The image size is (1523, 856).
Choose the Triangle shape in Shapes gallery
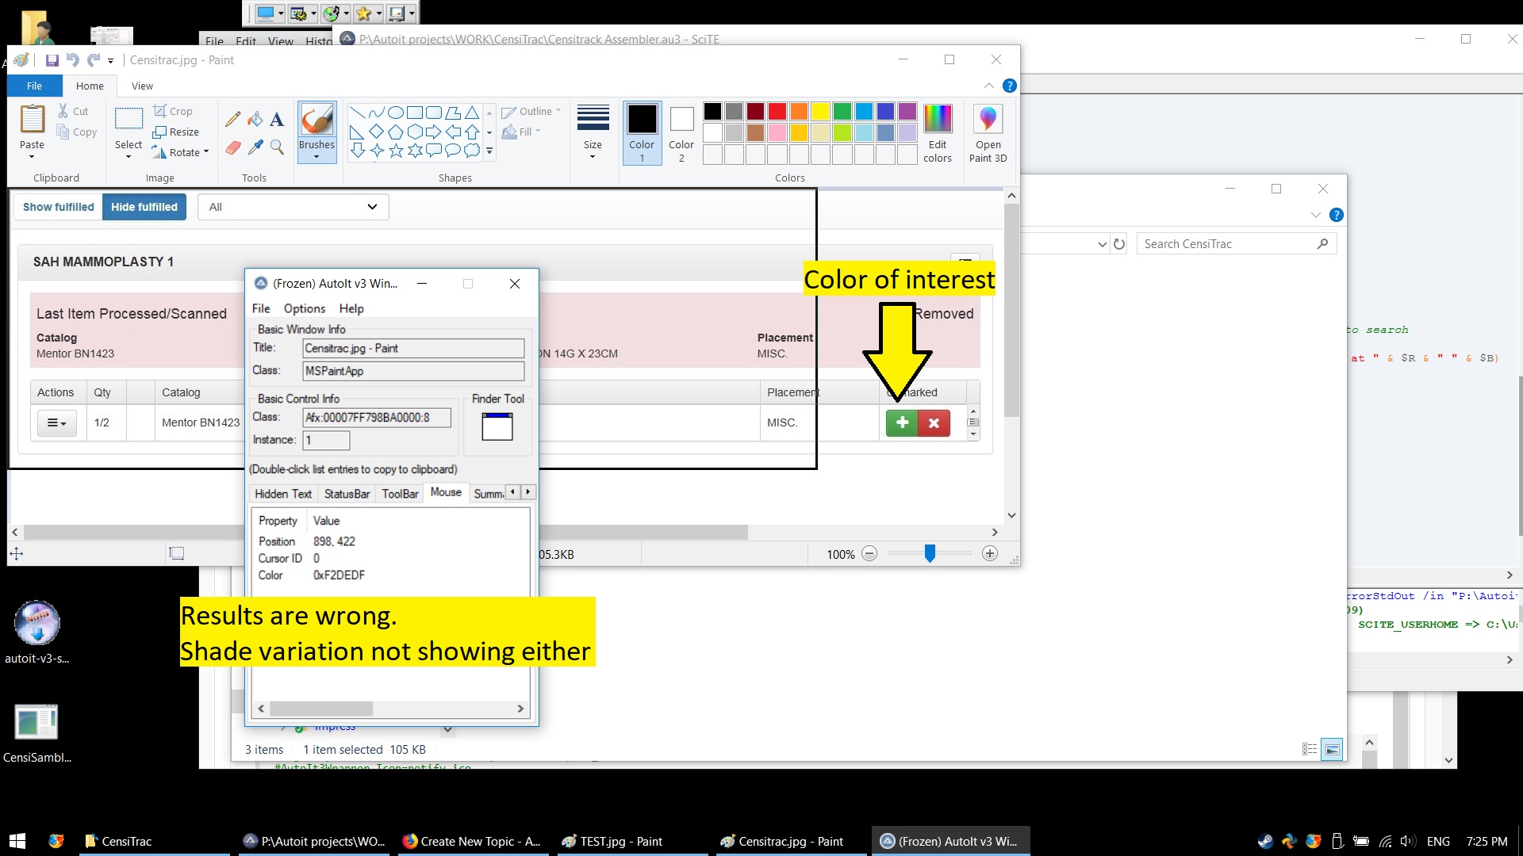point(472,113)
